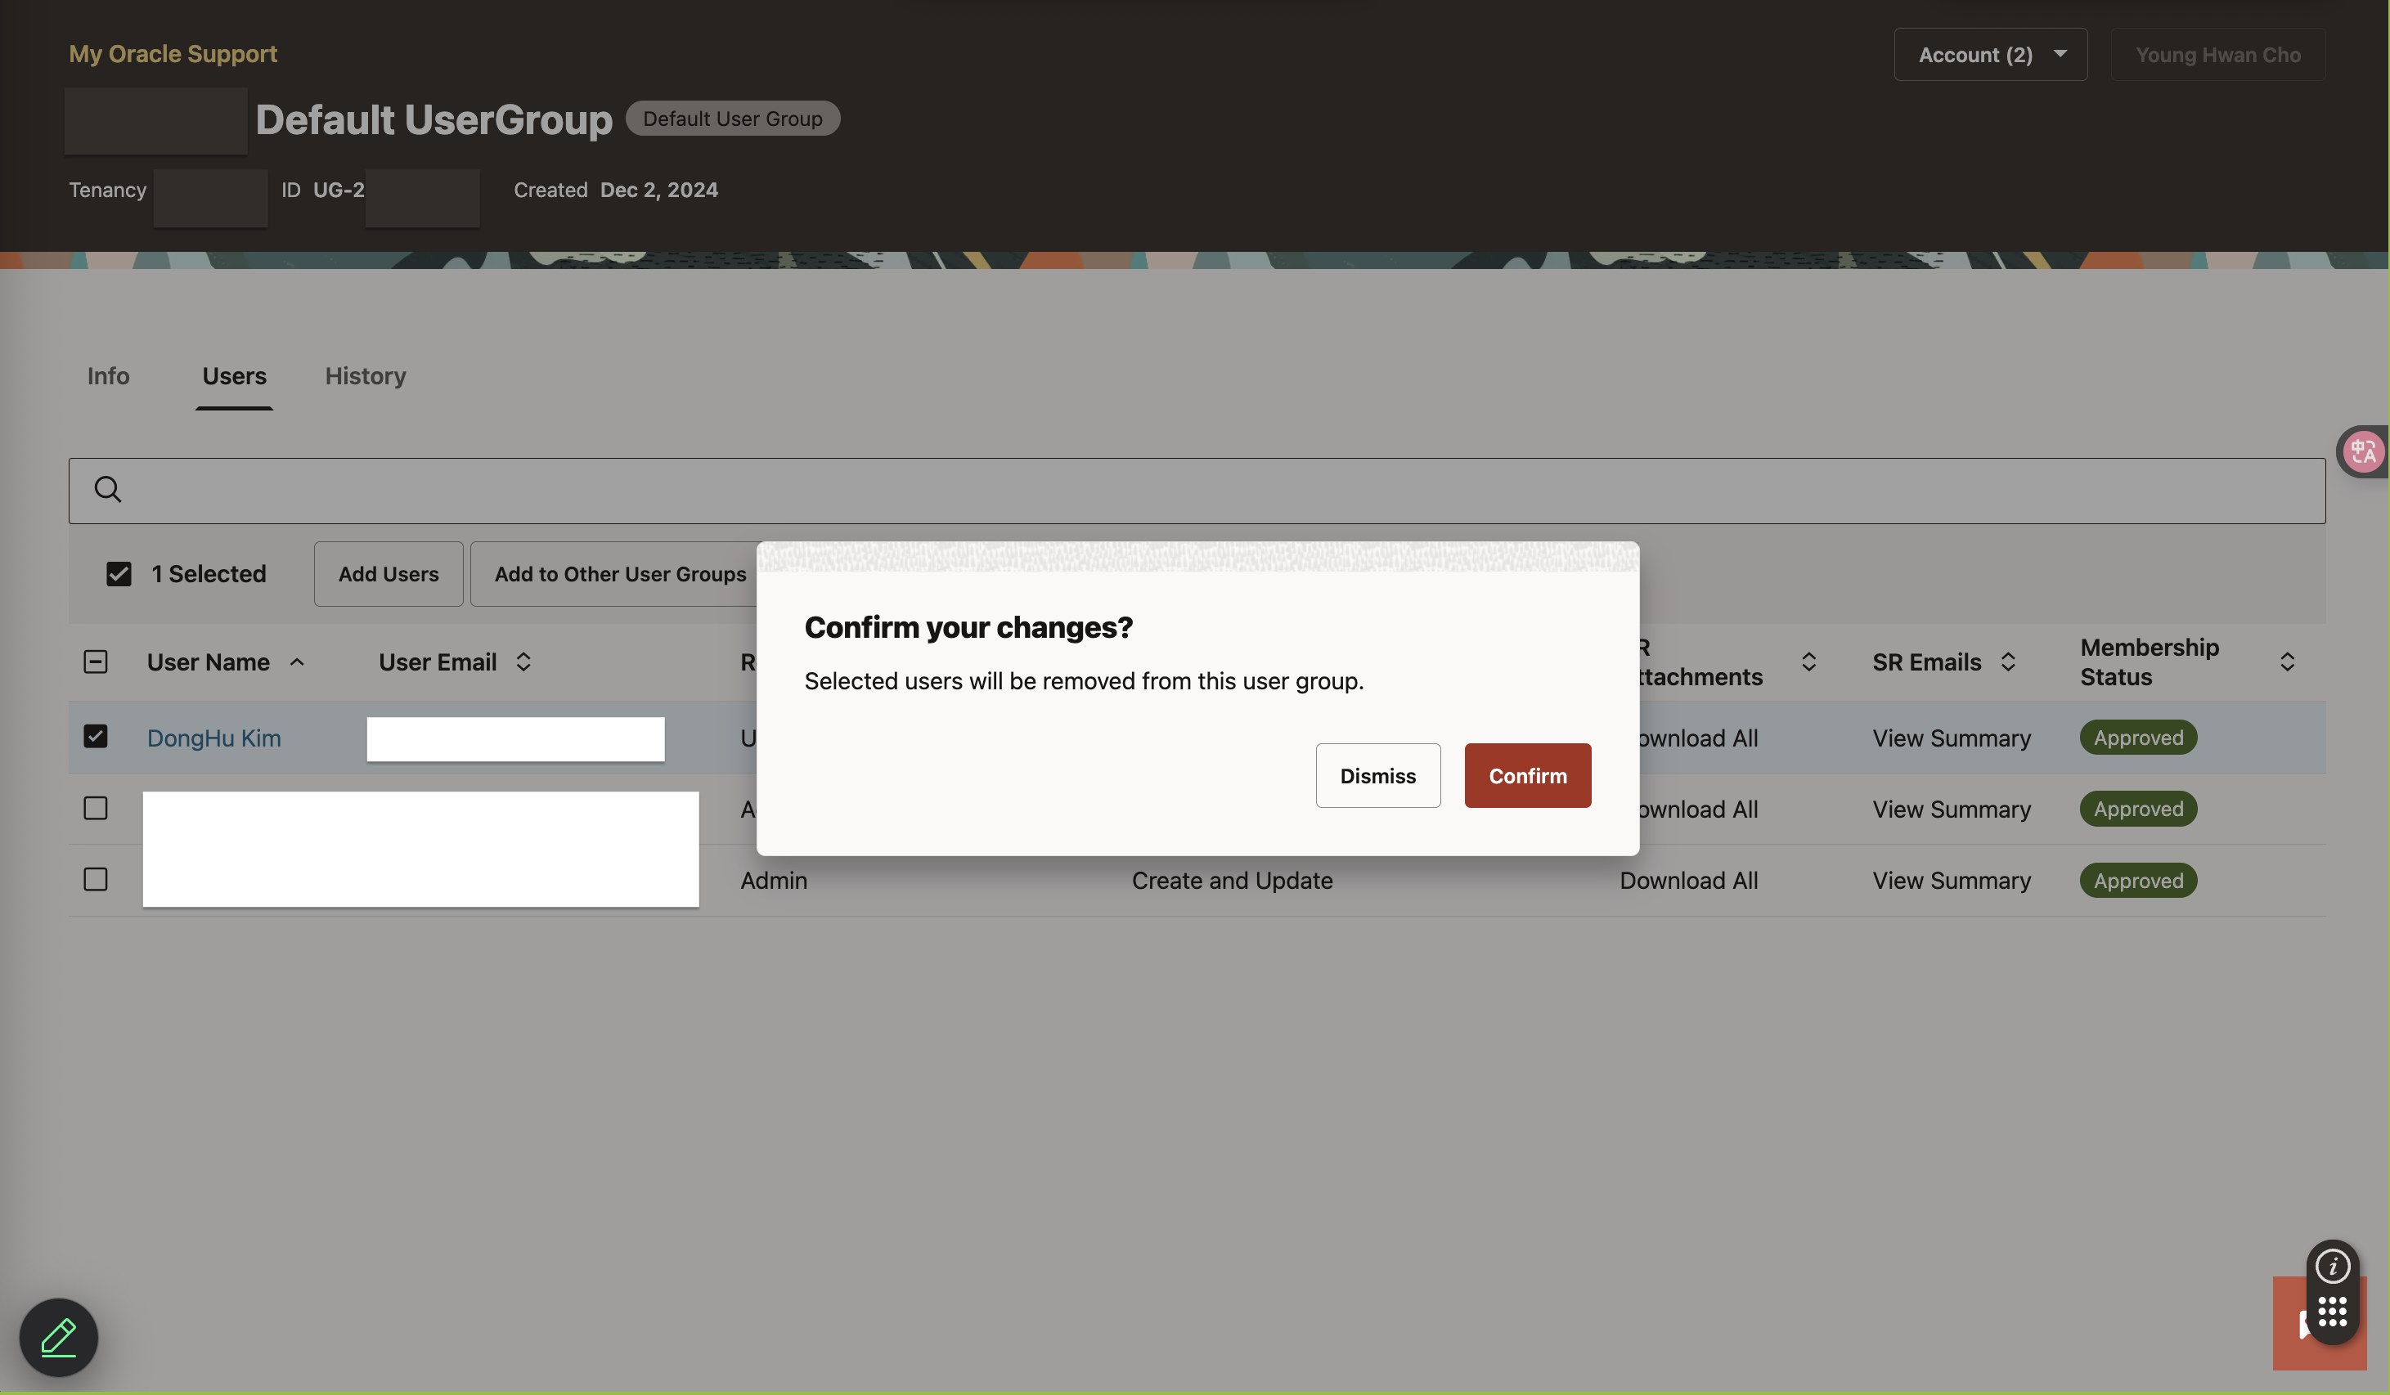Expand the Account (2) dropdown
The height and width of the screenshot is (1395, 2390).
point(1990,54)
